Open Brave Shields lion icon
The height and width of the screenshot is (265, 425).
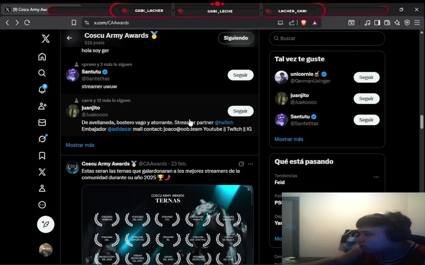pyautogui.click(x=304, y=23)
